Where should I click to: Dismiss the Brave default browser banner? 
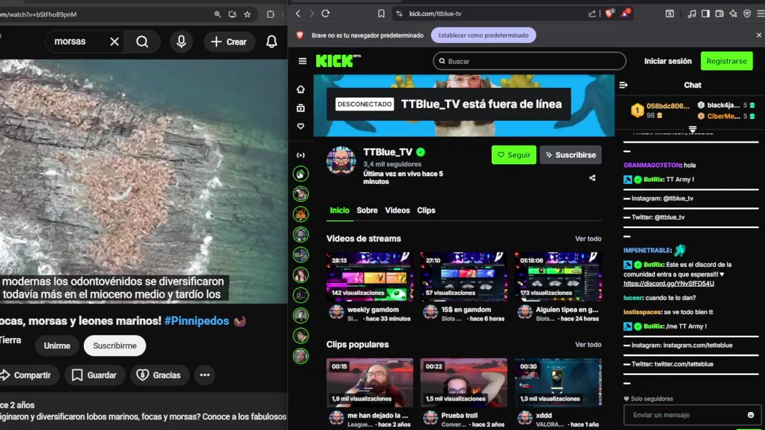click(759, 35)
